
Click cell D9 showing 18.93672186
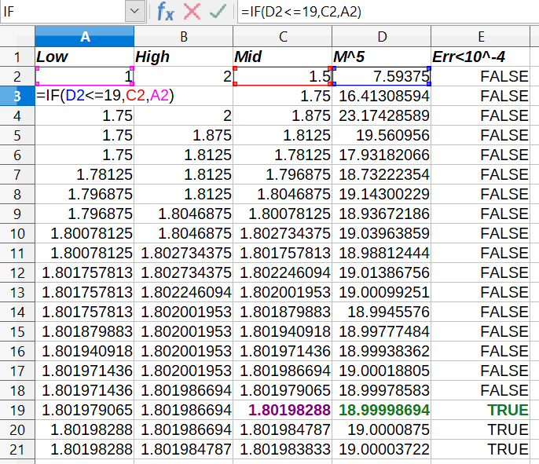tap(382, 214)
